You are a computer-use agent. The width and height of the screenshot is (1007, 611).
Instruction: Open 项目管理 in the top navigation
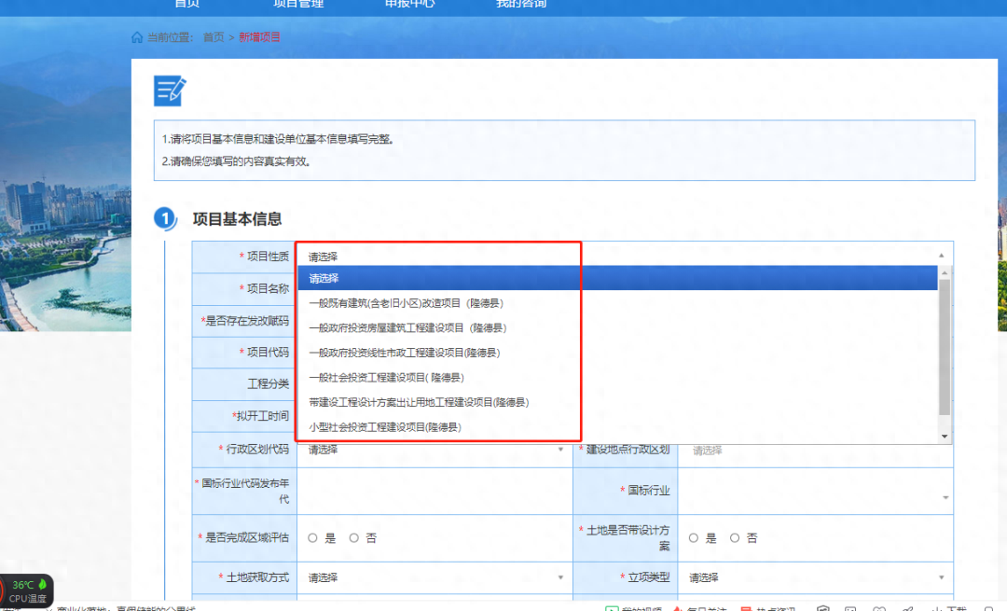coord(298,4)
